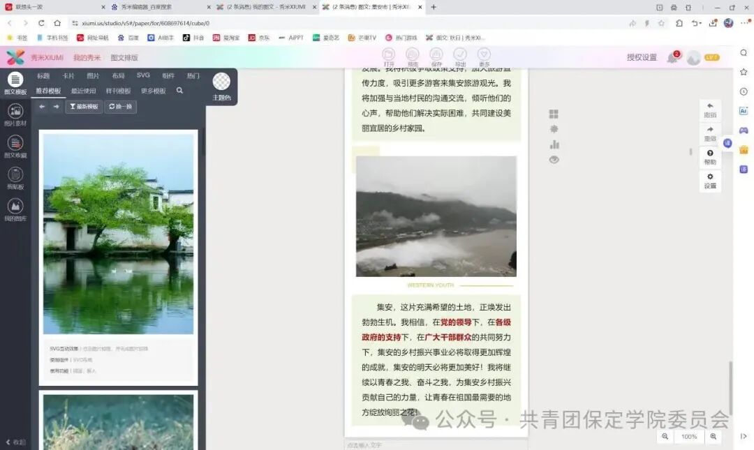
Task: Click the 换一换 refresh button
Action: pyautogui.click(x=121, y=107)
